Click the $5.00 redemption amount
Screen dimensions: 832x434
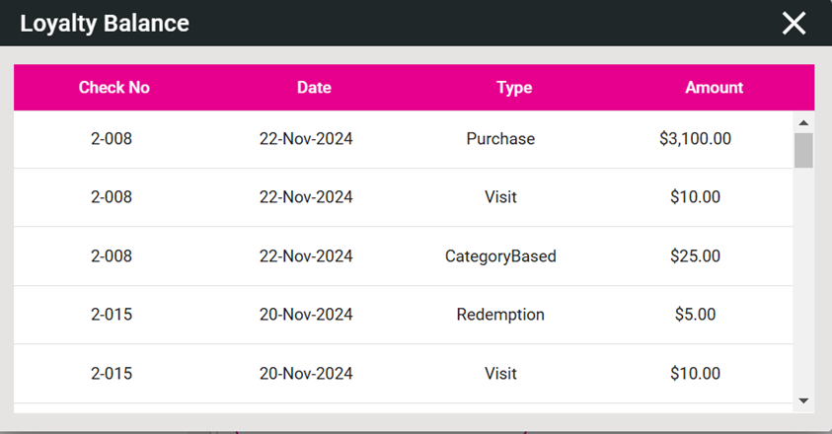coord(695,315)
